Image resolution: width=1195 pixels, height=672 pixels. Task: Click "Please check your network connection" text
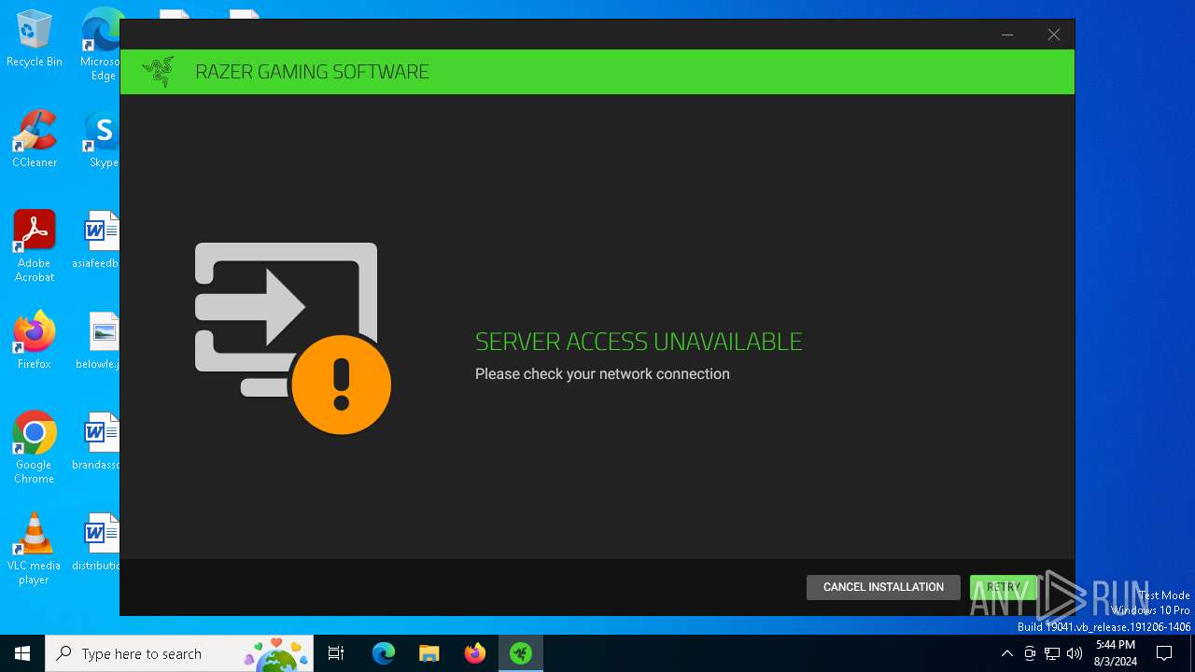tap(602, 374)
